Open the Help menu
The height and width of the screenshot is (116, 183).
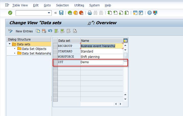(x=108, y=5)
